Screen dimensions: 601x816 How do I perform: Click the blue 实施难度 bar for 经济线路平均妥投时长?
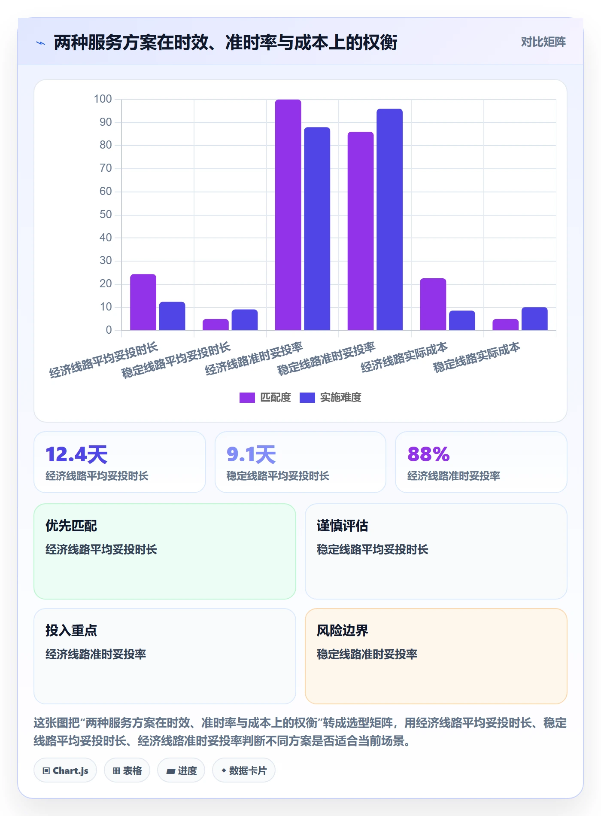tap(172, 316)
